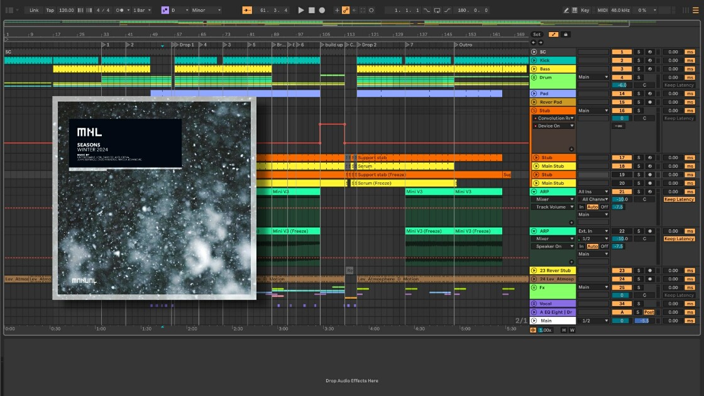
Task: Toggle Keep Latency on track 21 ARP
Action: pos(679,199)
